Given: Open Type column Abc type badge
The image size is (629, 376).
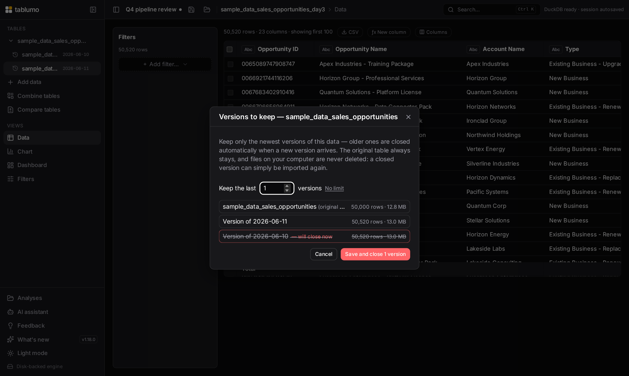Looking at the screenshot, I should (556, 49).
